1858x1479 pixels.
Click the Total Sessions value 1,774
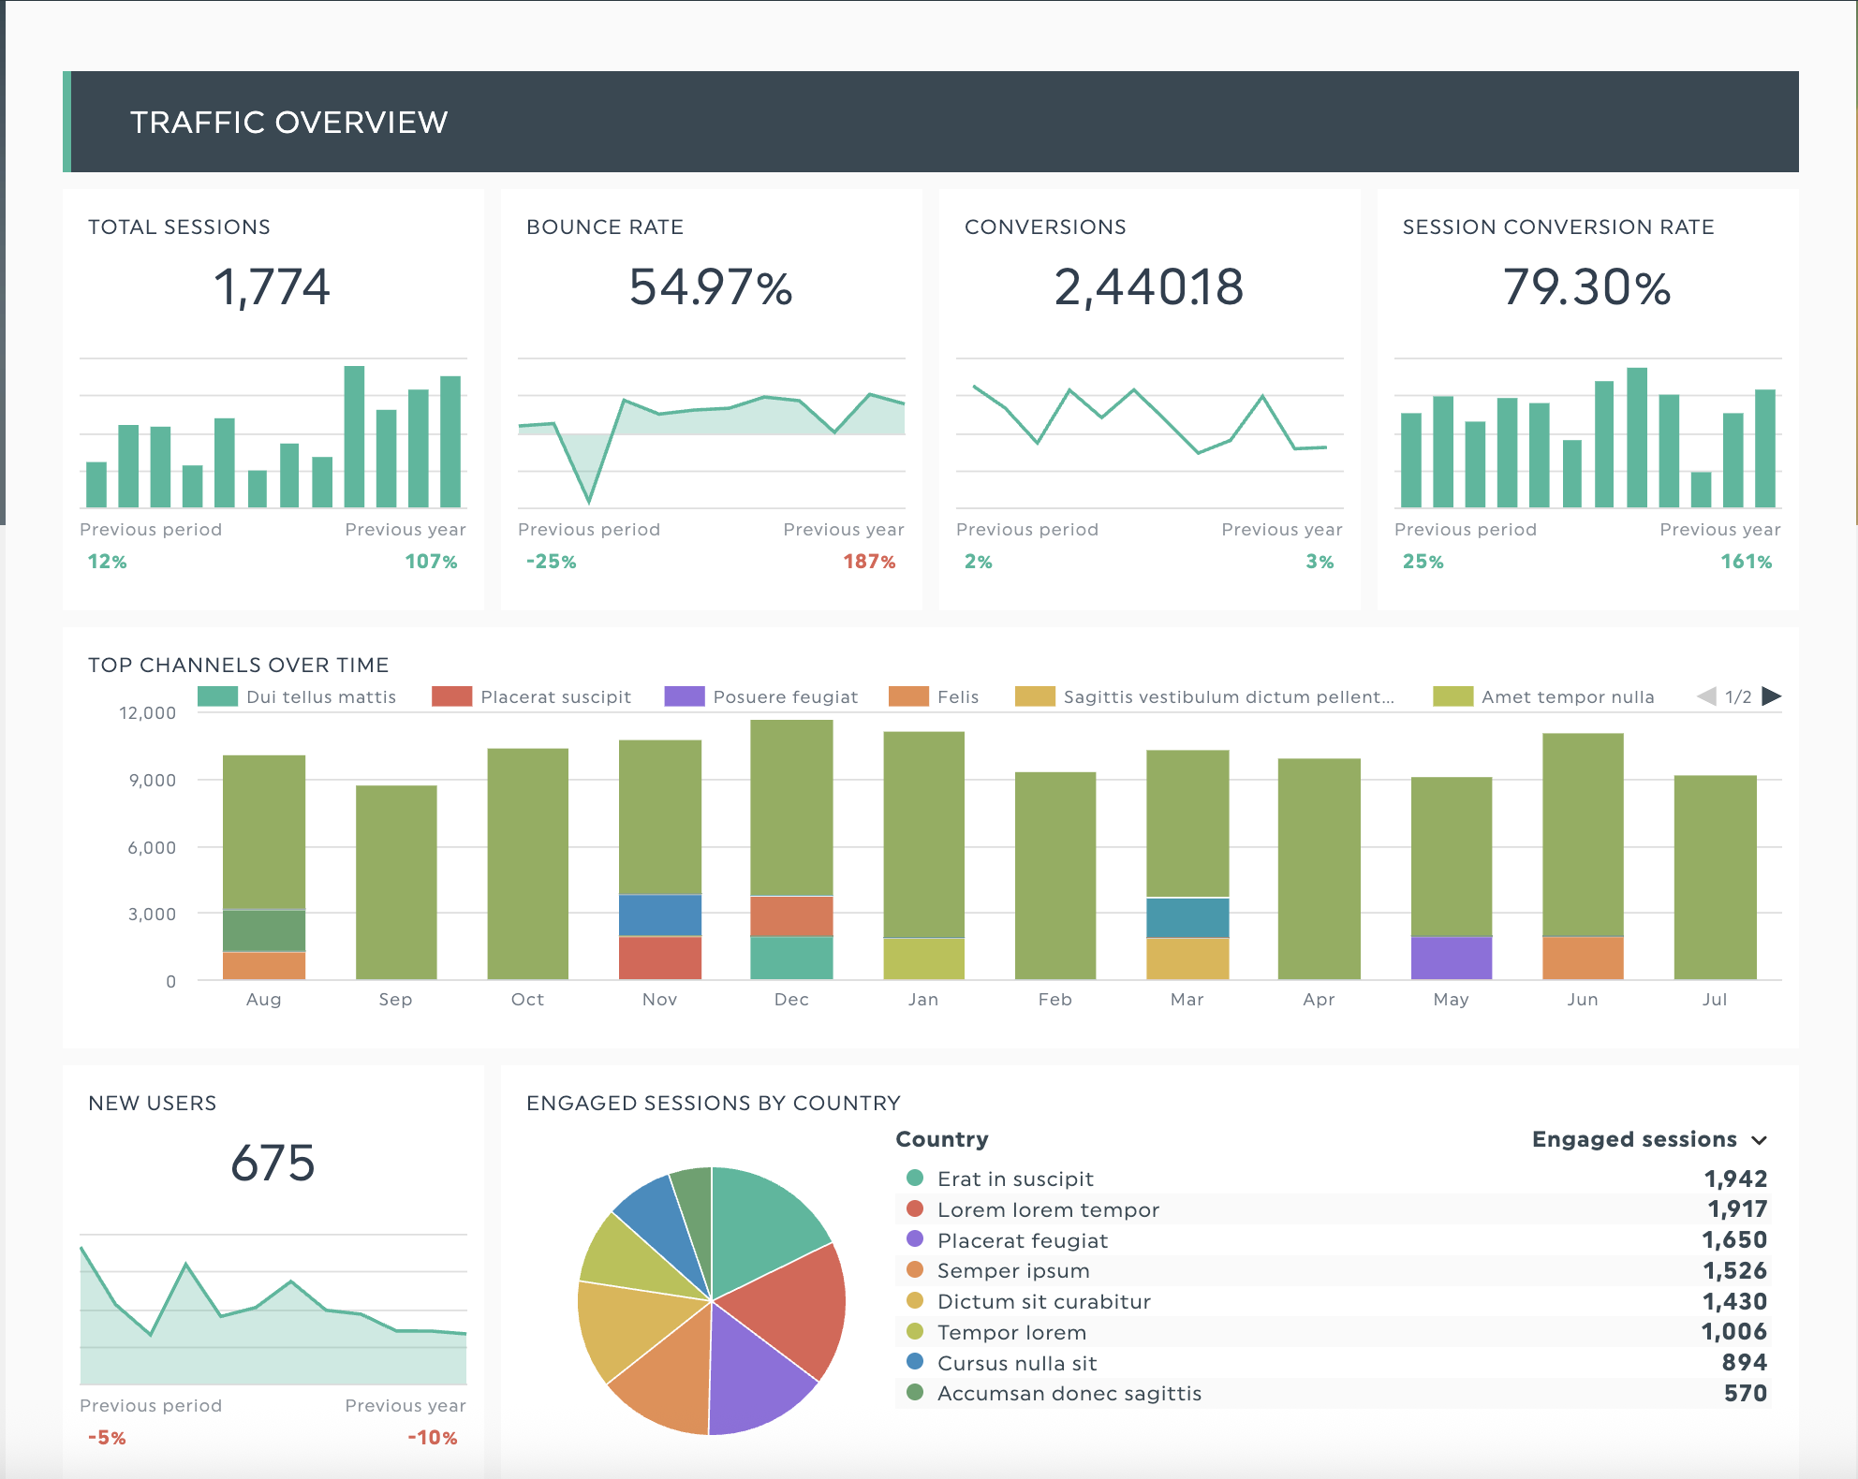272,287
